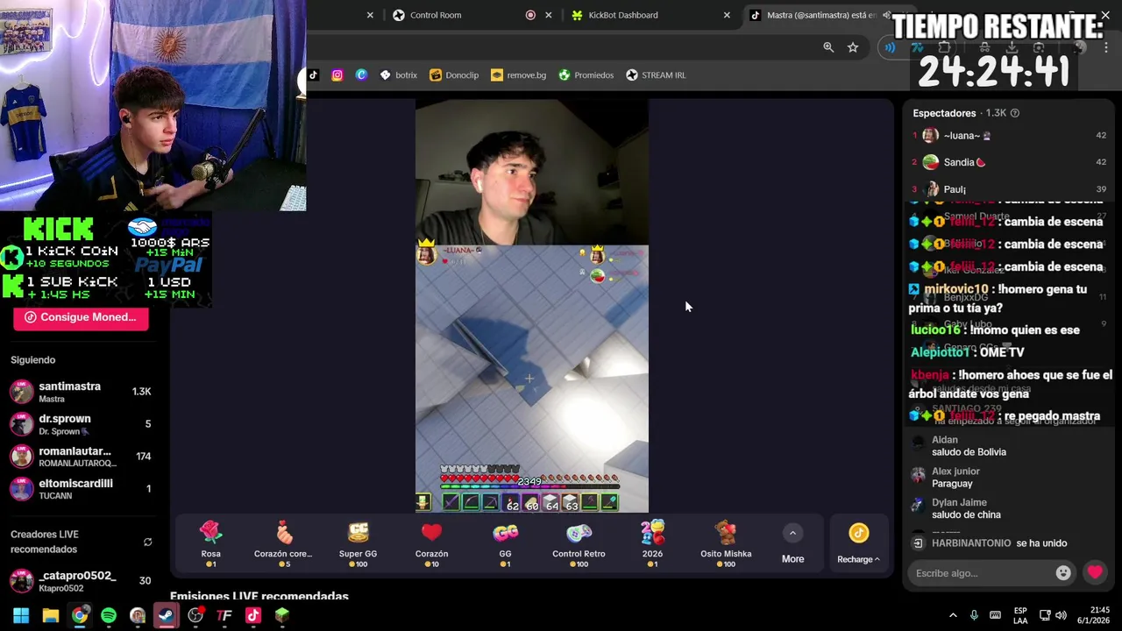
Task: Send a Rosa gift
Action: pos(210,544)
